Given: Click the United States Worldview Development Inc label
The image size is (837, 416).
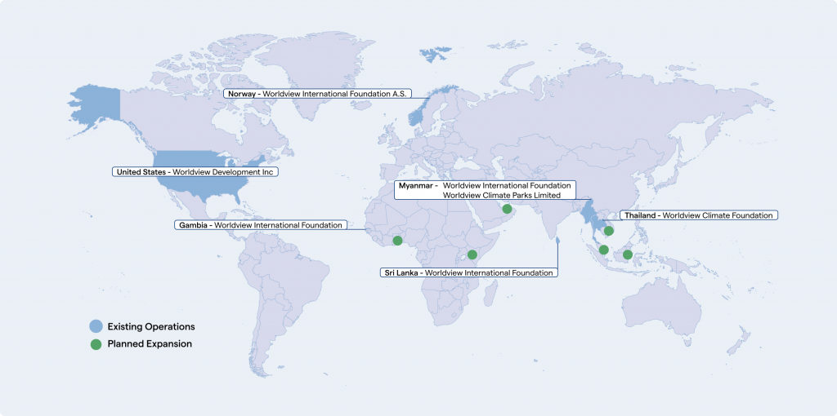Looking at the screenshot, I should click(196, 172).
